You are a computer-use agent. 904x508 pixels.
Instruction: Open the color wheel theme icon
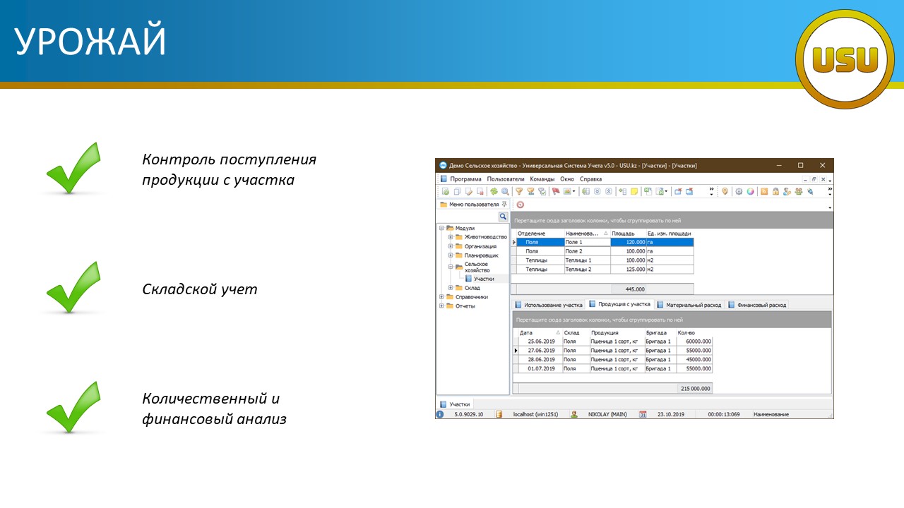point(750,191)
